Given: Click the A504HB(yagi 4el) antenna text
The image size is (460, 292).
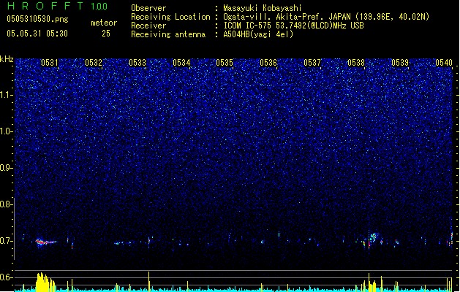Looking at the screenshot, I should [x=258, y=34].
